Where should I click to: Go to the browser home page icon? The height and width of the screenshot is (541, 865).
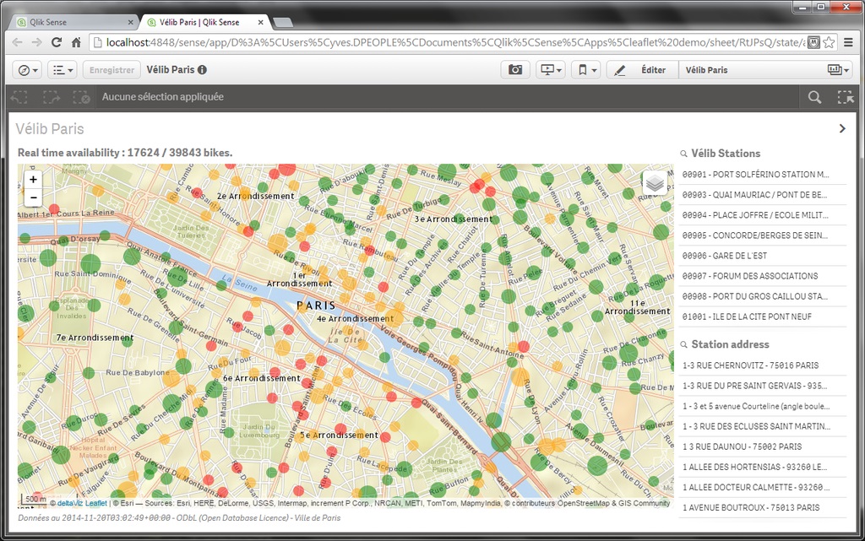click(x=76, y=42)
